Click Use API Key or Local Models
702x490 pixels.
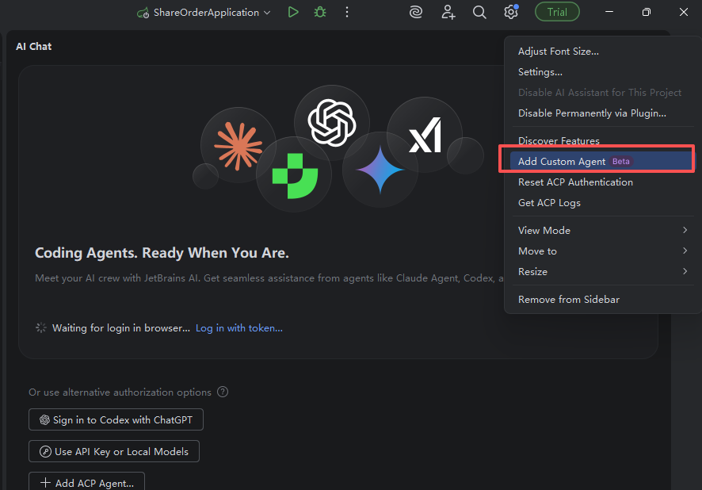click(114, 451)
